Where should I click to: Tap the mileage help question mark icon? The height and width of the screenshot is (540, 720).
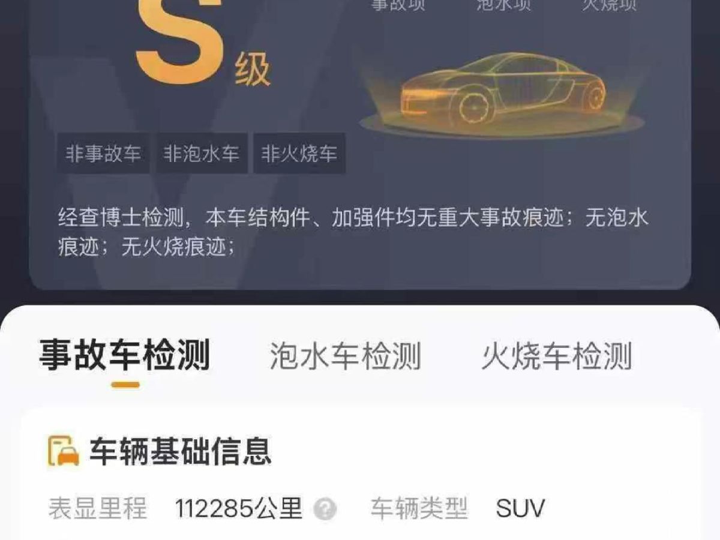325,510
